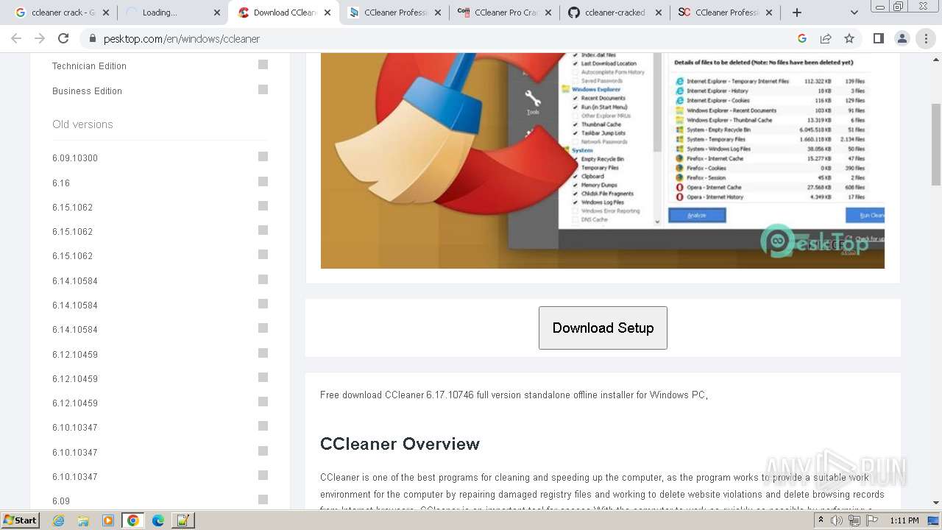942x530 pixels.
Task: Close the 'ccleaner crack' Google tab
Action: [x=107, y=13]
